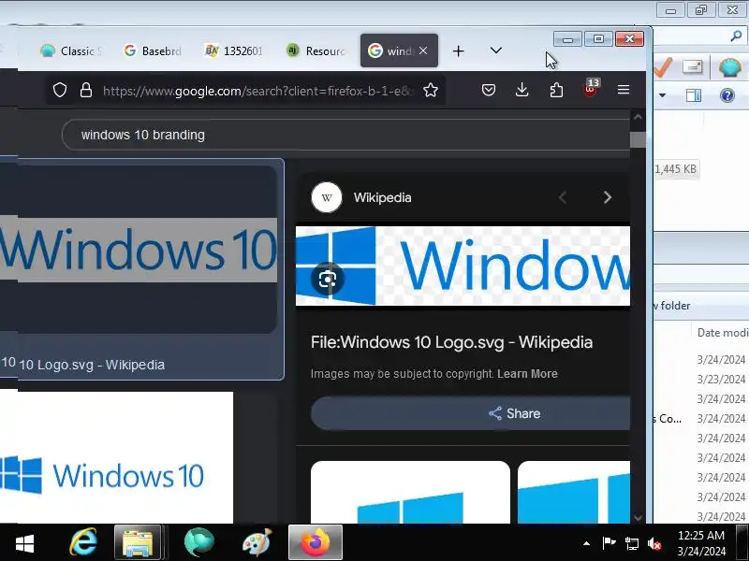The width and height of the screenshot is (749, 561).
Task: Click the Share button
Action: (x=471, y=413)
